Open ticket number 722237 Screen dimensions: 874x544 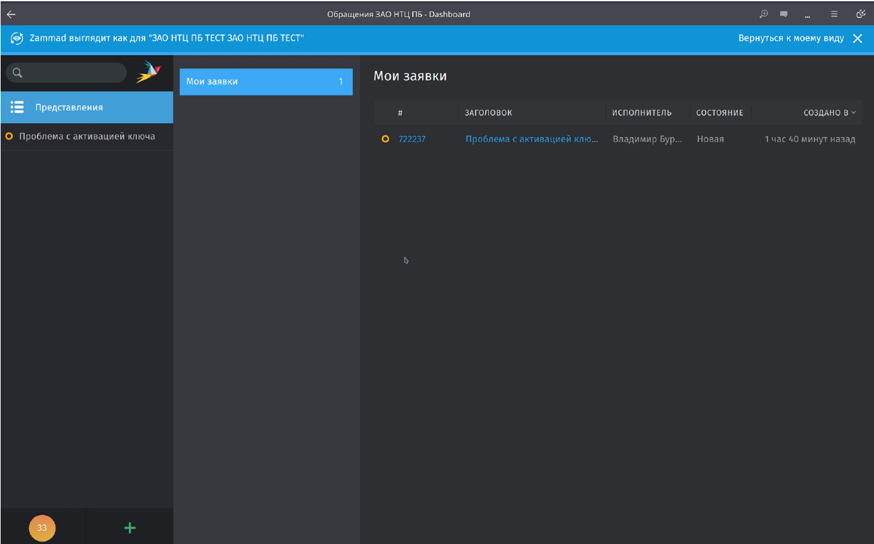coord(412,139)
